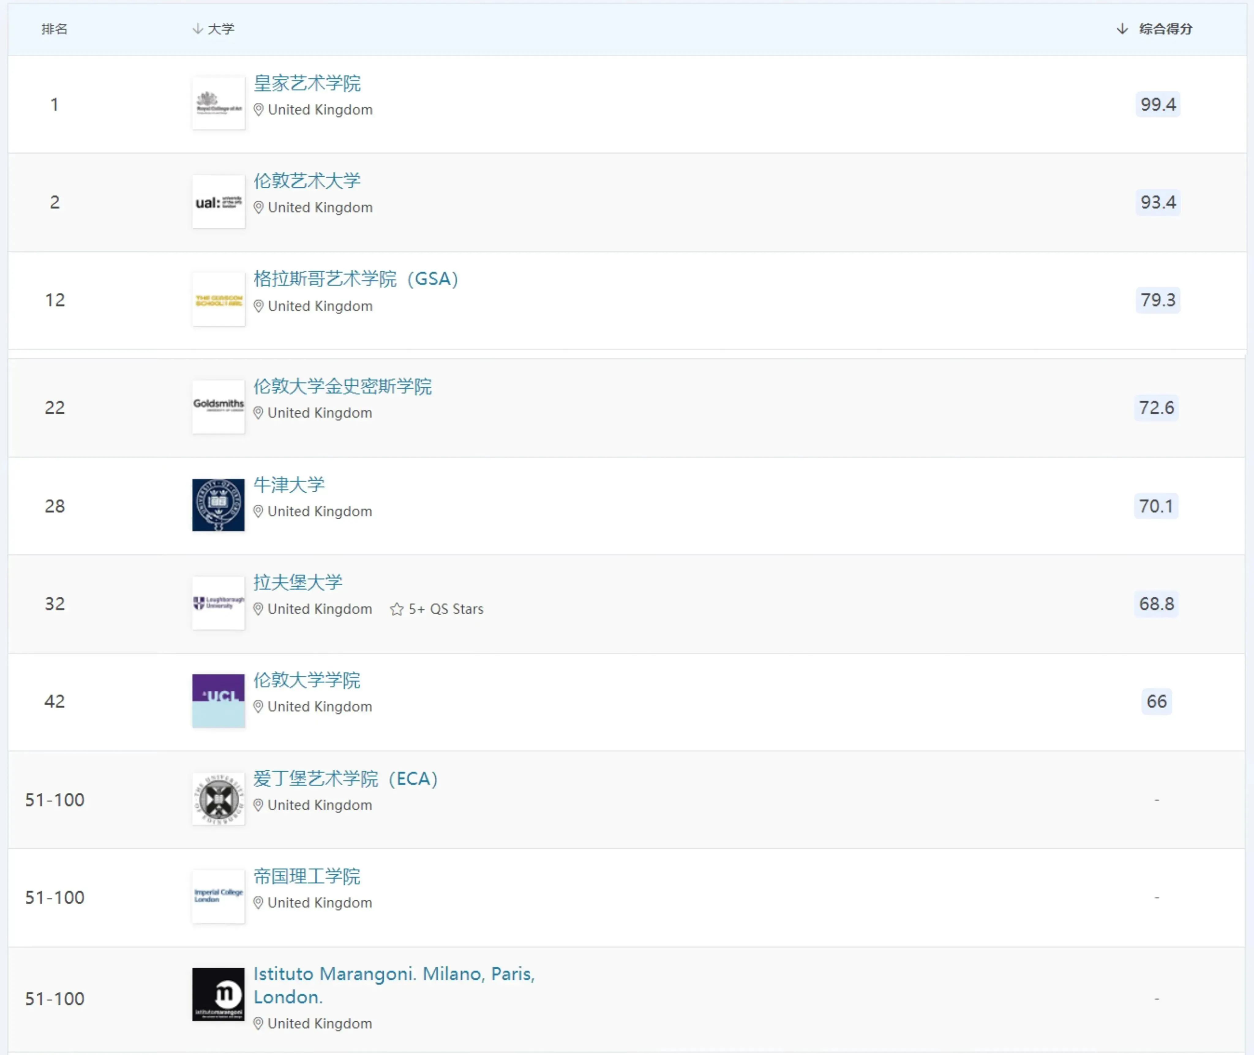1254x1055 pixels.
Task: Click score 66
Action: click(x=1157, y=701)
